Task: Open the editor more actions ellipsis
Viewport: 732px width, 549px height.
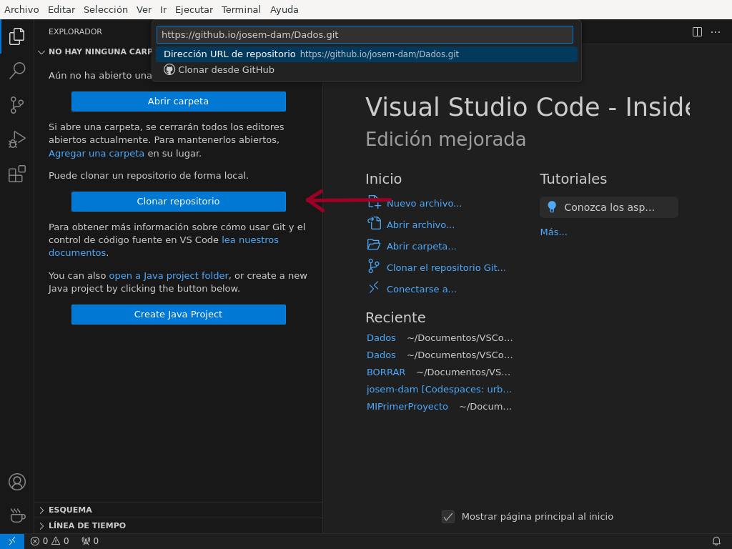Action: [715, 31]
